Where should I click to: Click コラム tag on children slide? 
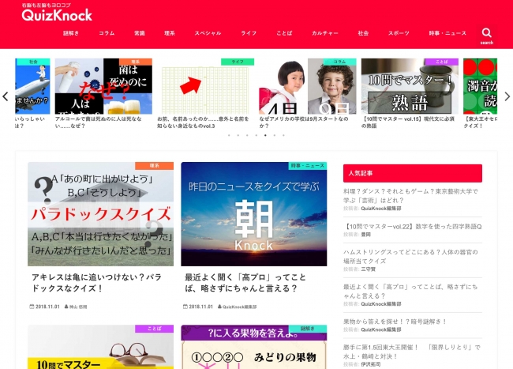339,62
